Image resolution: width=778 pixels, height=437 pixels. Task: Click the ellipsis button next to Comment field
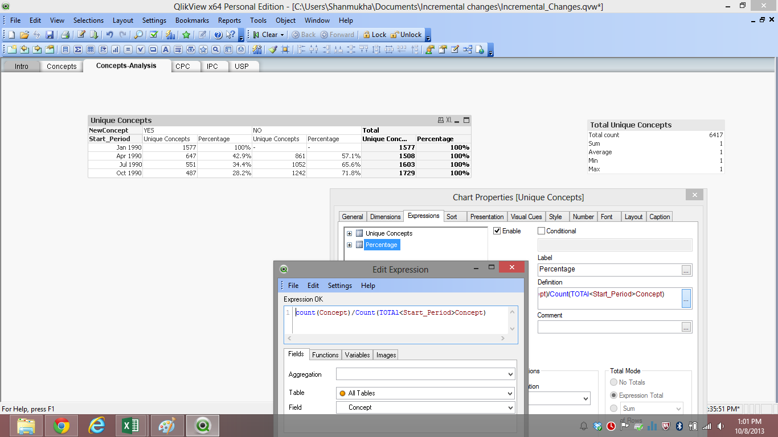coord(686,327)
